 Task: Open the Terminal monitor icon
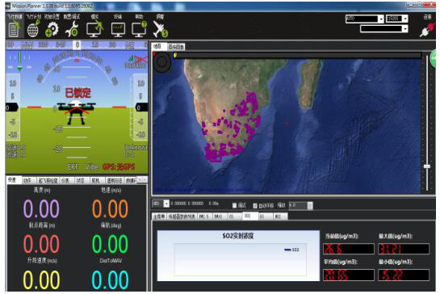click(x=118, y=30)
